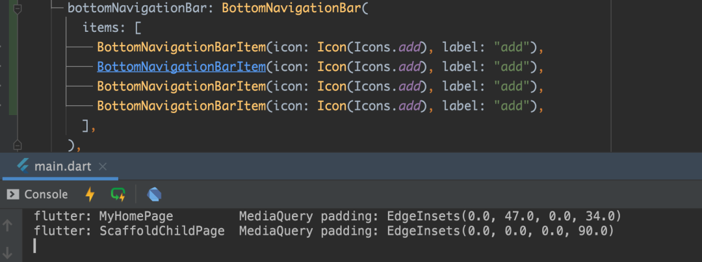Click the MyHomePage console output line
This screenshot has width=702, height=262.
click(328, 216)
